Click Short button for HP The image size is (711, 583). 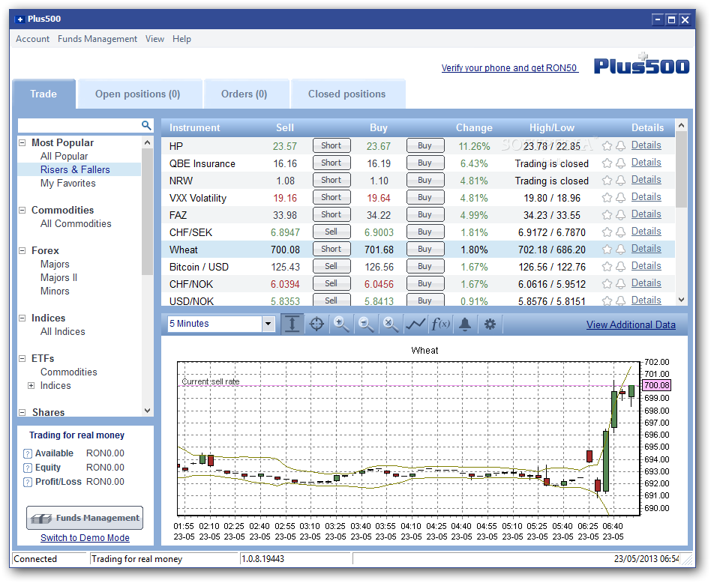[x=331, y=145]
